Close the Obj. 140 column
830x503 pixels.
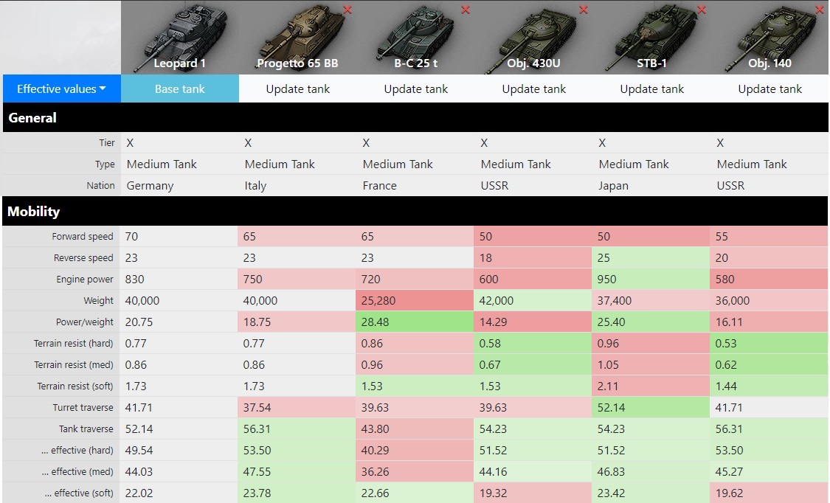(820, 10)
